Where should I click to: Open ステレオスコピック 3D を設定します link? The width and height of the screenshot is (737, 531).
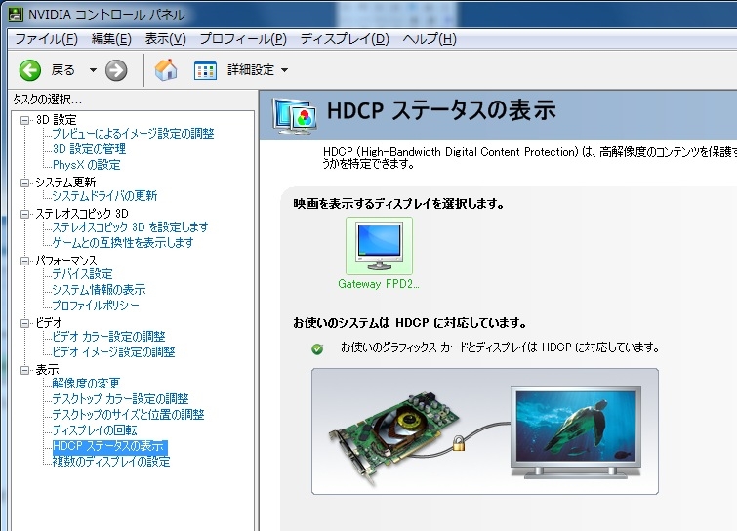130,227
